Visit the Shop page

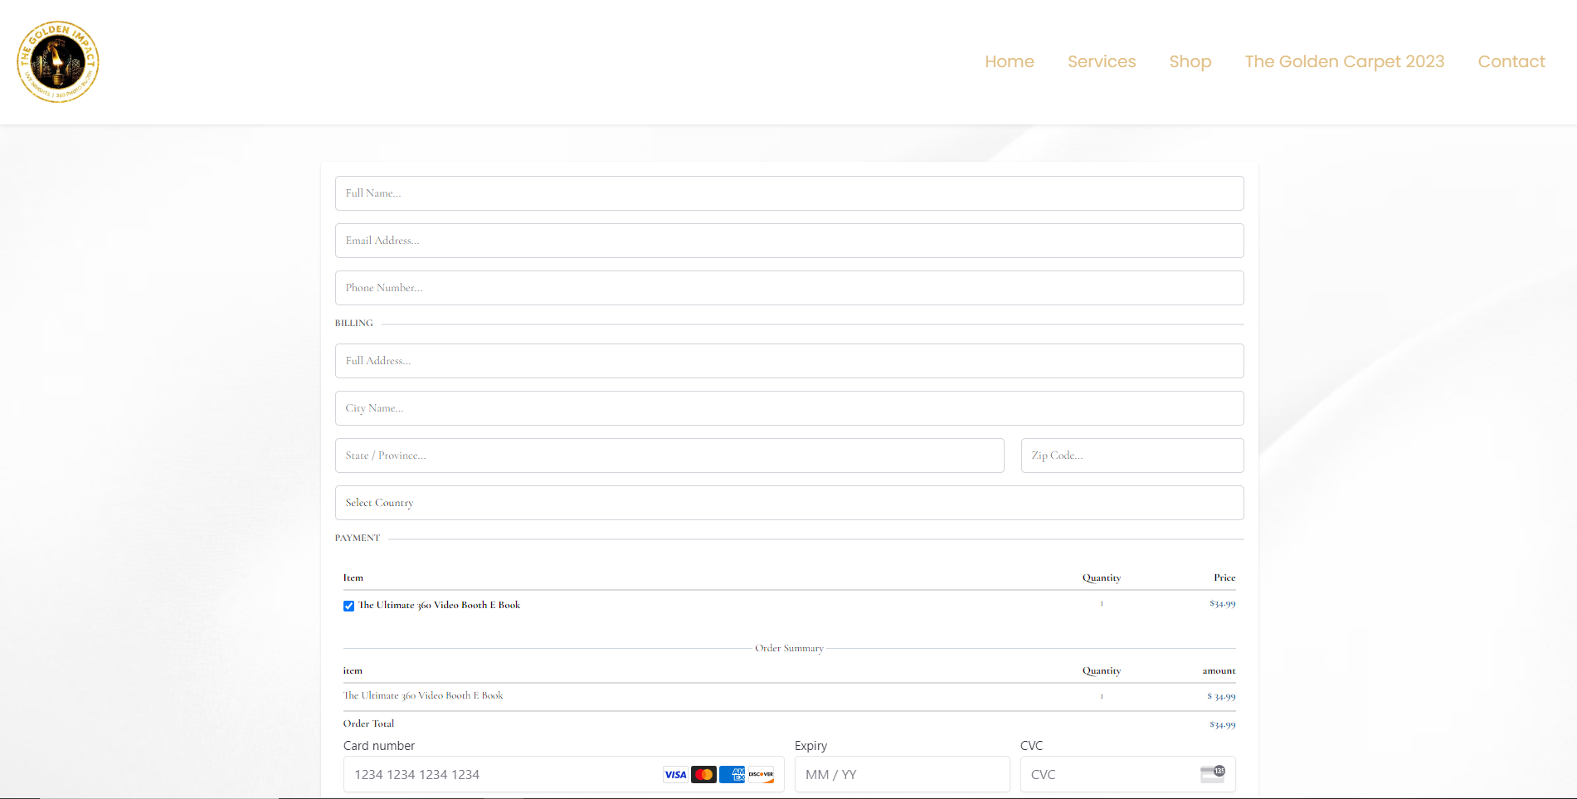1190,61
